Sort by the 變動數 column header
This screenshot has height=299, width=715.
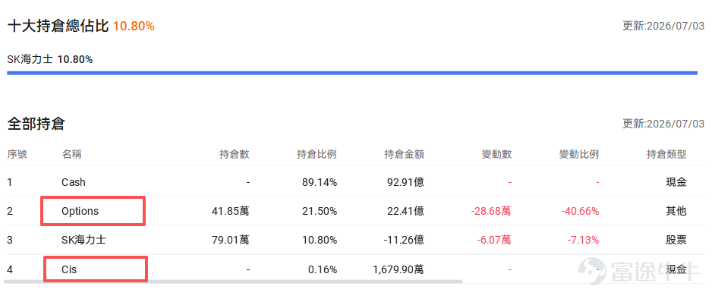point(496,155)
